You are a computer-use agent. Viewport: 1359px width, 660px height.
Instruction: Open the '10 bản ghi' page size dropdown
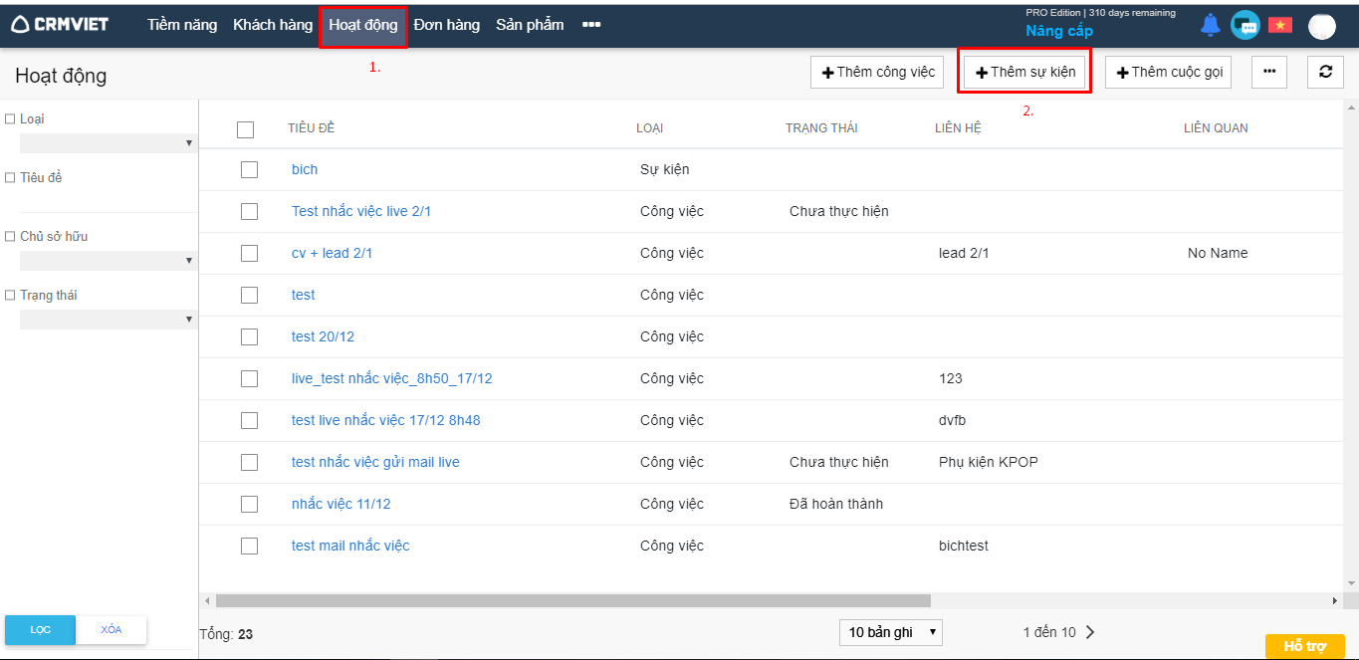click(x=890, y=632)
